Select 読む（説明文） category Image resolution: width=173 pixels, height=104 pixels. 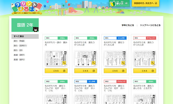pos(20,46)
